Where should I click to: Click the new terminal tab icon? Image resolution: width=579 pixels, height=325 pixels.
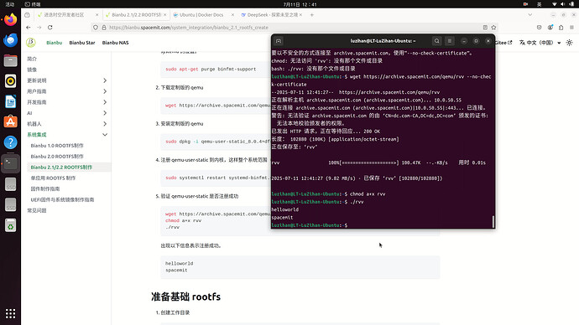point(279,41)
